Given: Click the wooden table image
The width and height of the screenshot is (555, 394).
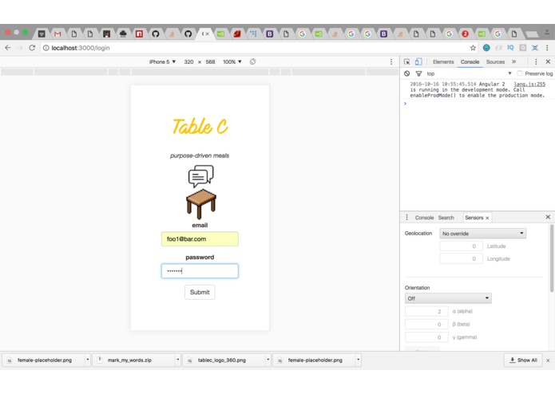Looking at the screenshot, I should (x=201, y=204).
